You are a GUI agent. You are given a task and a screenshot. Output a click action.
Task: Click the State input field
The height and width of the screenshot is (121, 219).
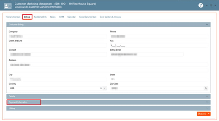[159, 79]
